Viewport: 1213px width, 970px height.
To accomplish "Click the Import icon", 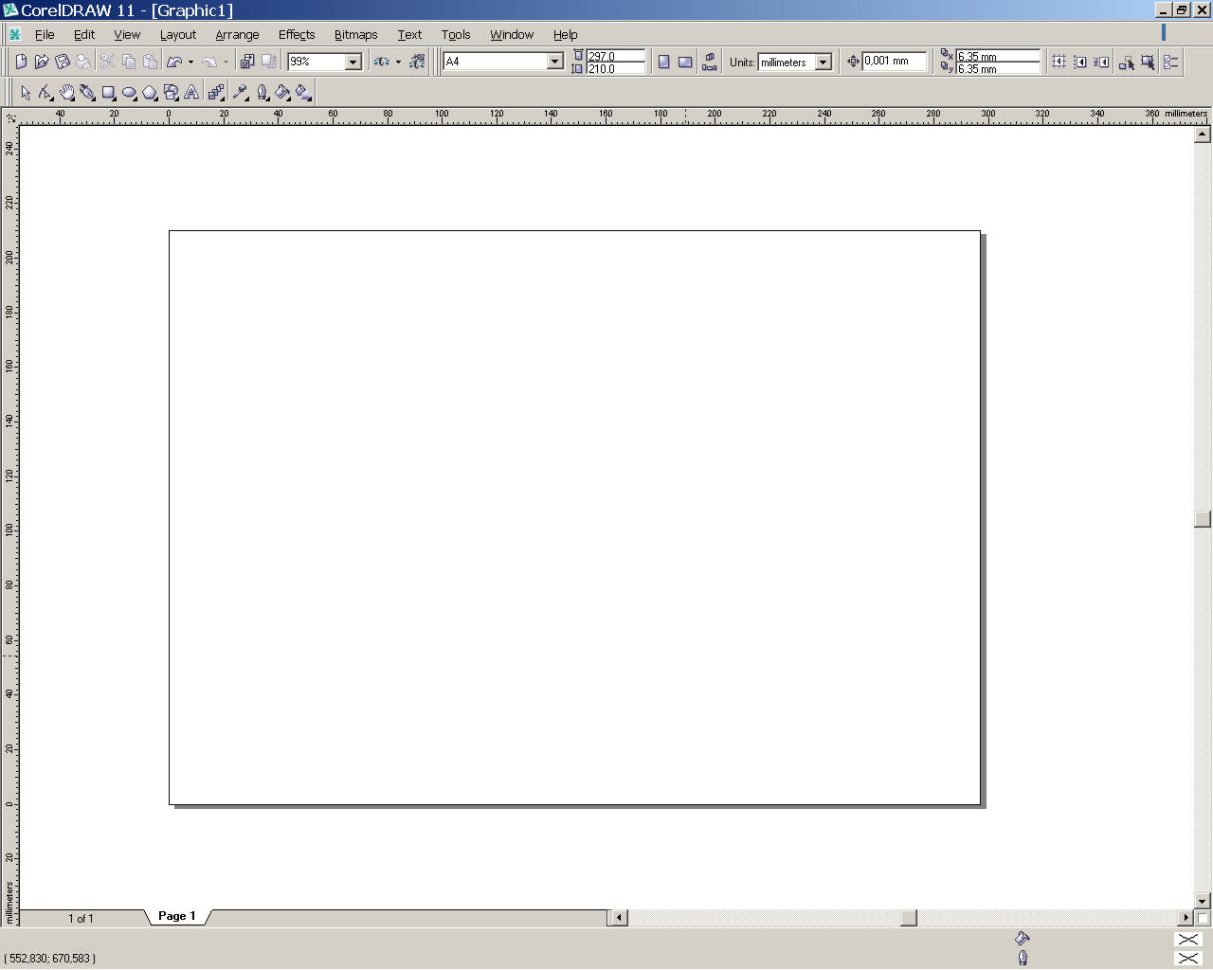I will point(247,62).
